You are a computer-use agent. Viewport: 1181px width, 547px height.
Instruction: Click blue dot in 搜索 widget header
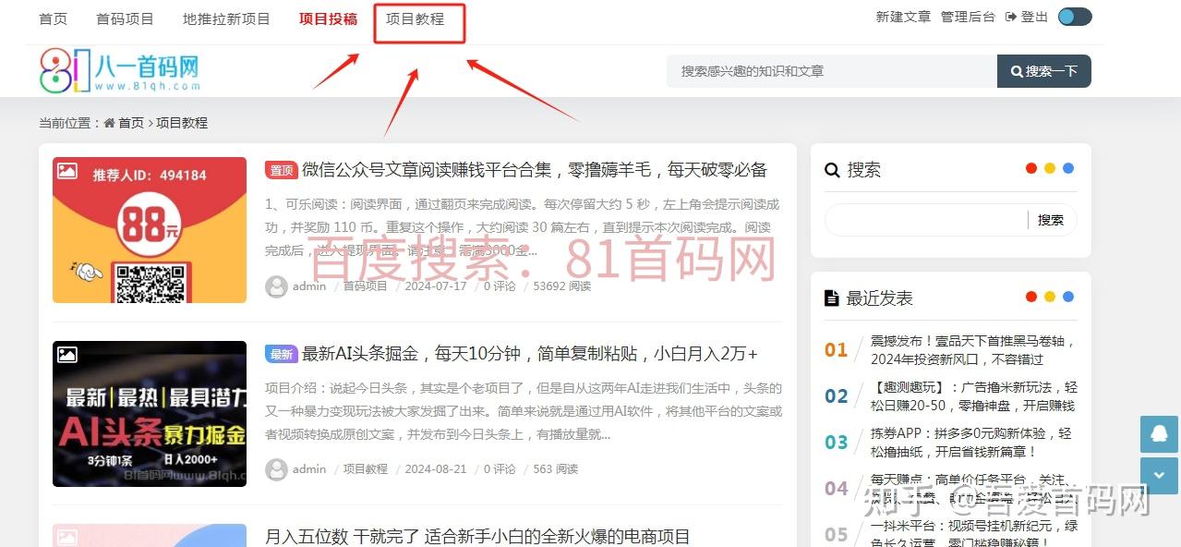click(x=1068, y=168)
